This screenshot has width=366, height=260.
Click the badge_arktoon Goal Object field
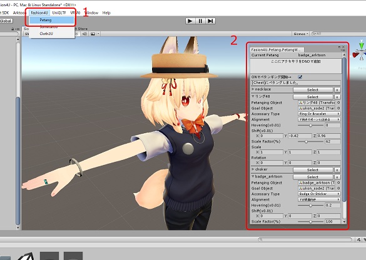(x=317, y=188)
